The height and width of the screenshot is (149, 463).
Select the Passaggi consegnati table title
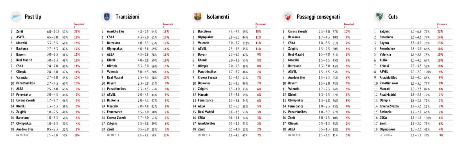coord(318,17)
